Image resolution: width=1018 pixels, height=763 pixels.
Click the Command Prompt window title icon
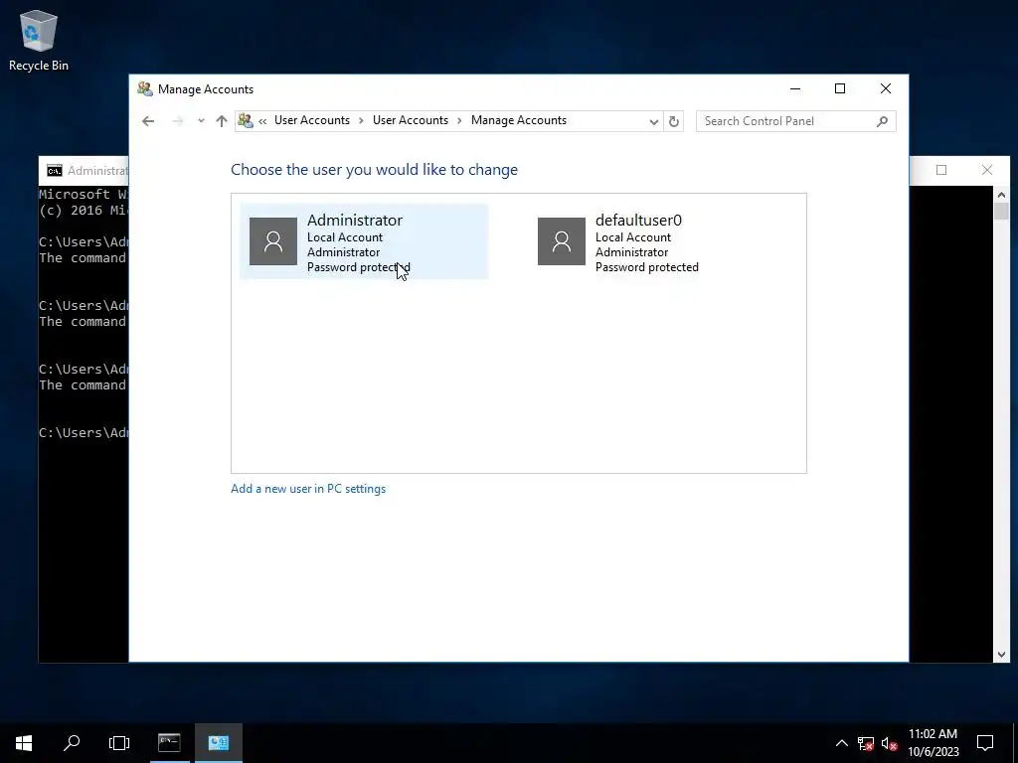[55, 171]
